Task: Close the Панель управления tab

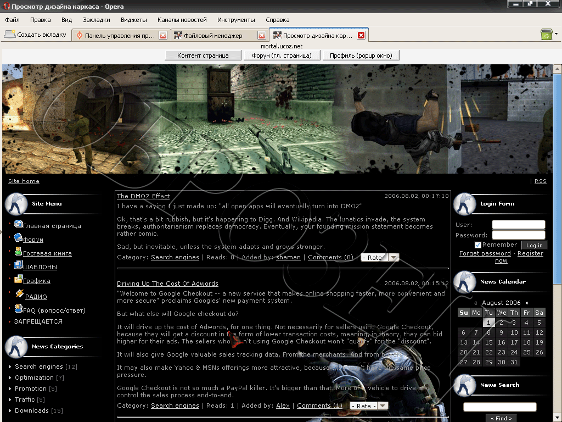Action: (163, 35)
